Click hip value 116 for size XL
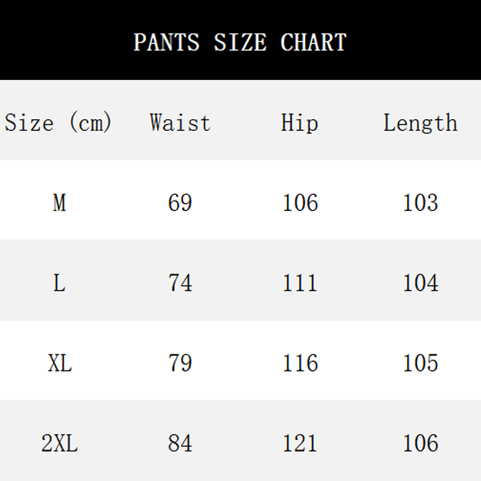 click(x=300, y=363)
